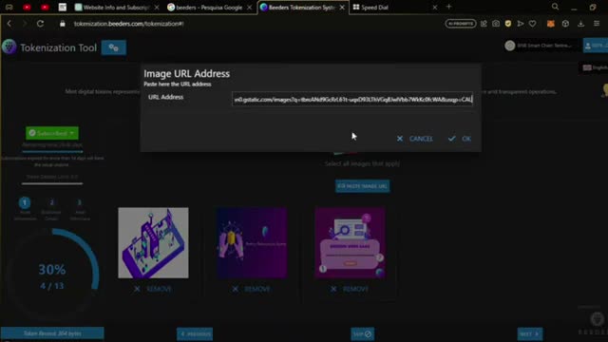This screenshot has width=608, height=342.
Task: Open the first pinned YouTube tab
Action: pos(27,7)
